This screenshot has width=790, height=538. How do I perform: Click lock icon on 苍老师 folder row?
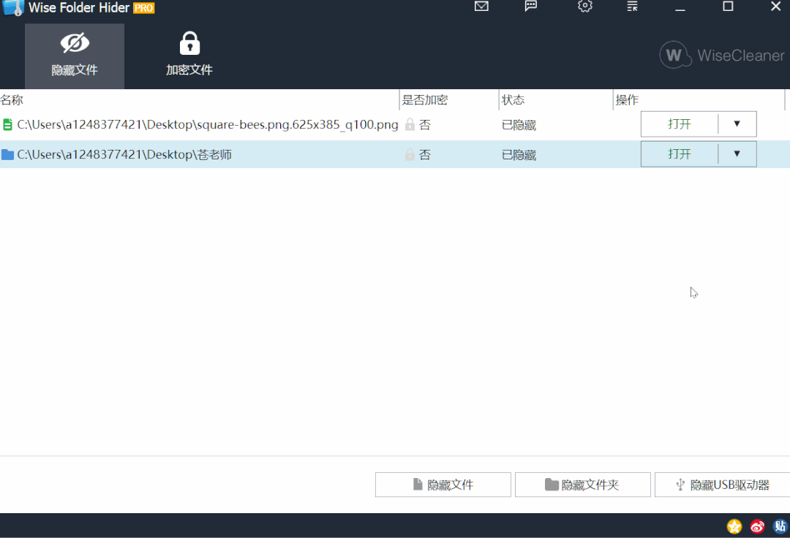410,155
